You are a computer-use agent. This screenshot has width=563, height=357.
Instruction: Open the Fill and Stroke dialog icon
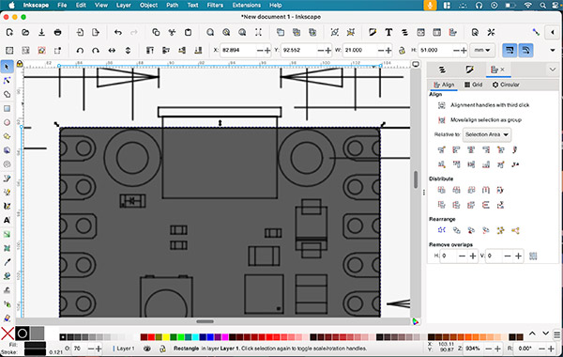(x=373, y=32)
